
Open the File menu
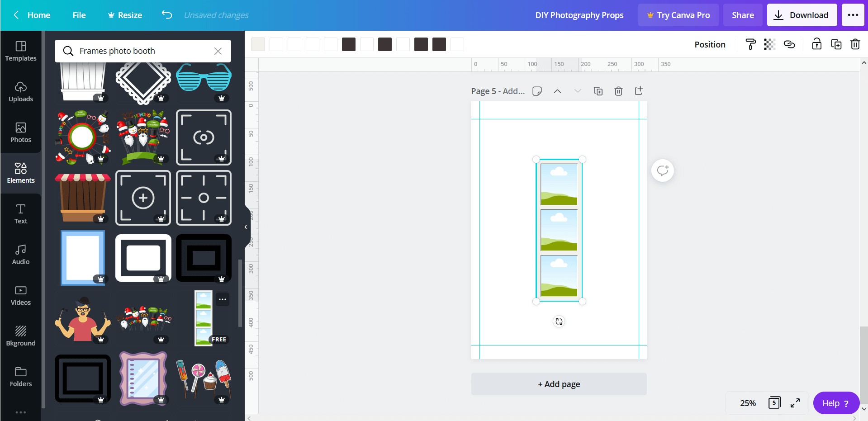79,15
